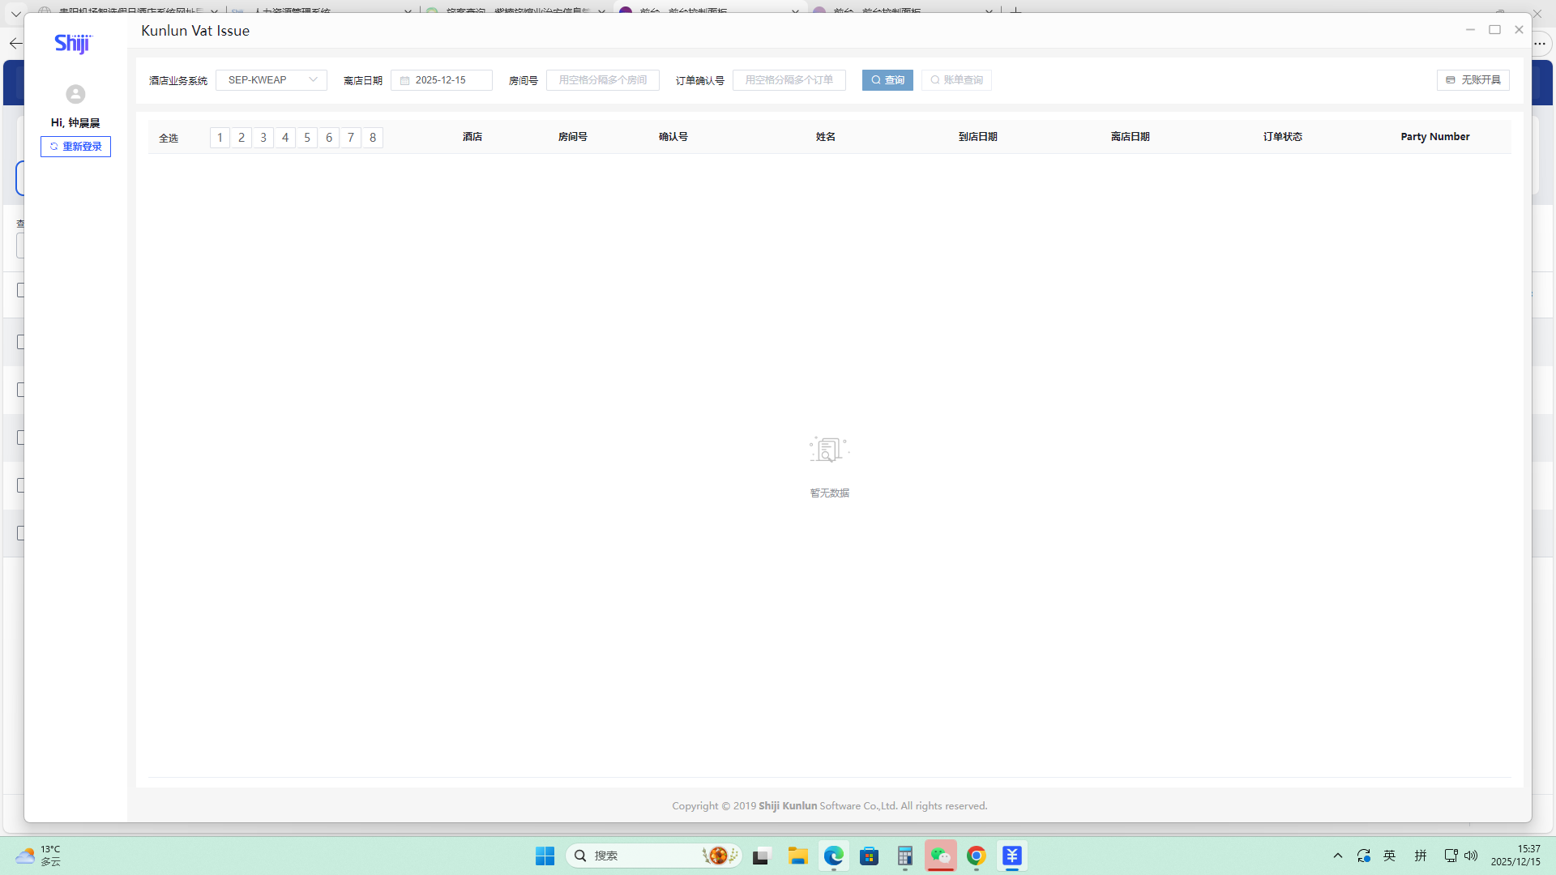Click the 全选 select-all option
Viewport: 1556px width, 875px height.
pos(169,138)
